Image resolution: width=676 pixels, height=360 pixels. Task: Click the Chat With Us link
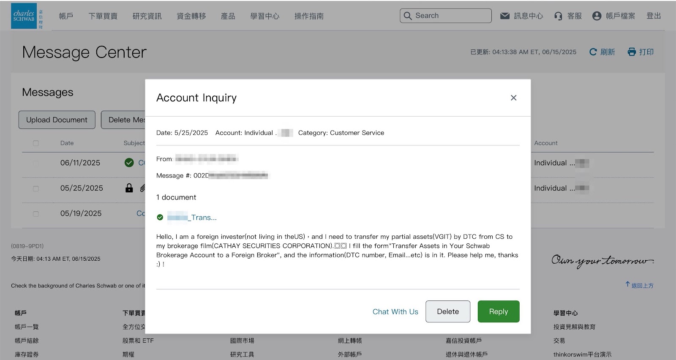click(x=395, y=311)
